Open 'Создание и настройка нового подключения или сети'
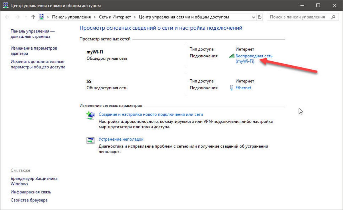The width and height of the screenshot is (343, 210). click(x=151, y=114)
